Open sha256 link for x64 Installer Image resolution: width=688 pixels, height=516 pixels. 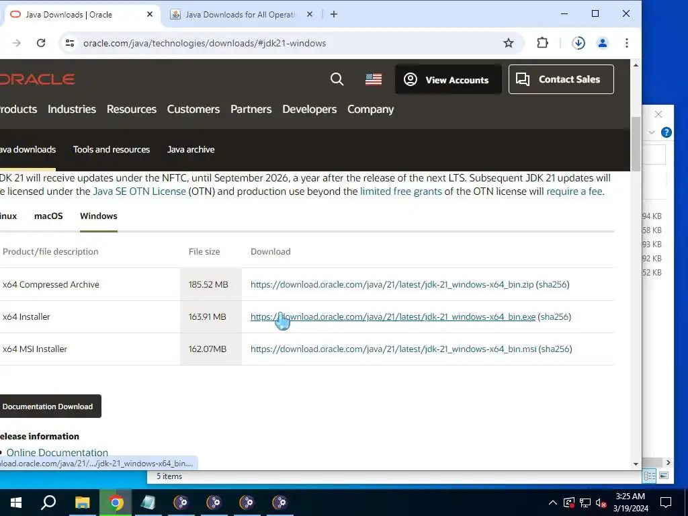tap(554, 317)
